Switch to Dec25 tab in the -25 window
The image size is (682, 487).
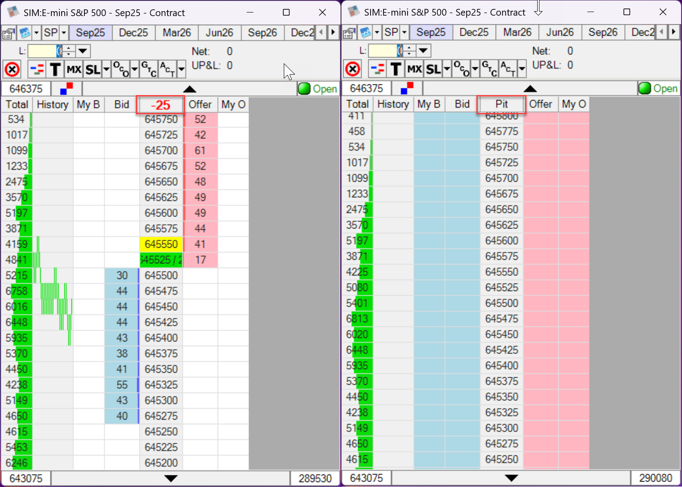[x=133, y=33]
